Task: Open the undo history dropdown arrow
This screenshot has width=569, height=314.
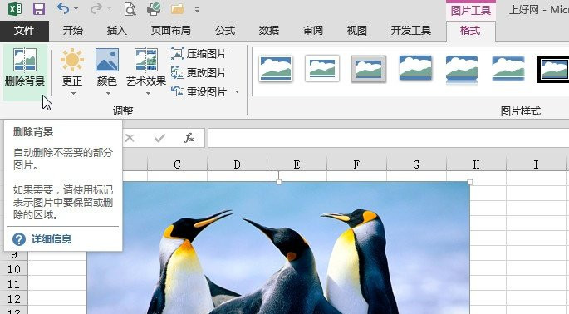Action: click(x=76, y=9)
